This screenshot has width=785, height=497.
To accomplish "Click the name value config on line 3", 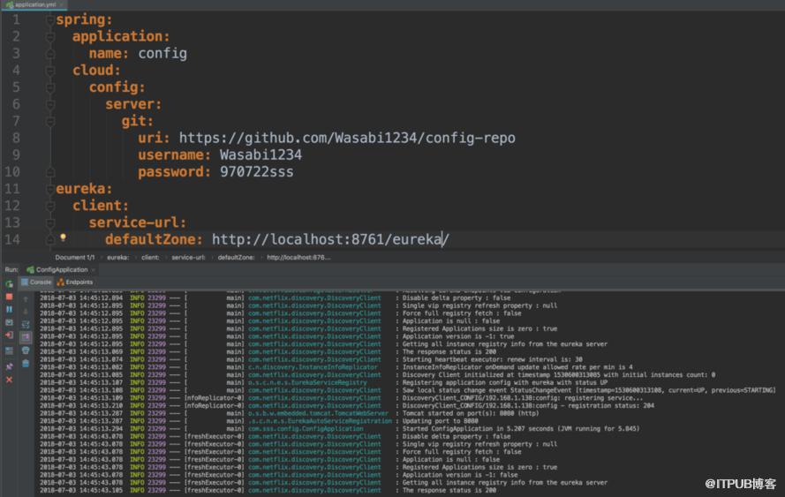I will (162, 54).
